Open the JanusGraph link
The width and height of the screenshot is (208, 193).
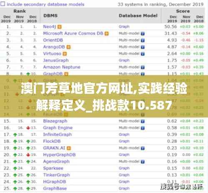point(56,60)
